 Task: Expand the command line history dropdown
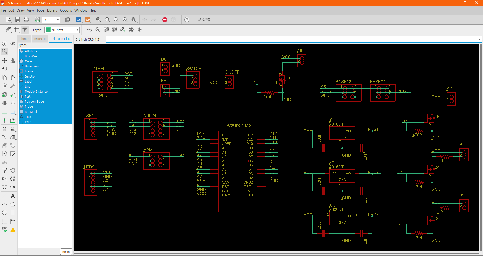479,39
